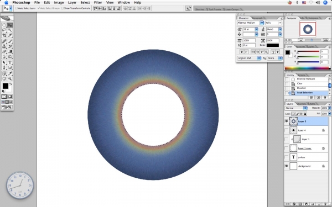
Task: Switch to Quick Mask mode
Action: pyautogui.click(x=10, y=97)
